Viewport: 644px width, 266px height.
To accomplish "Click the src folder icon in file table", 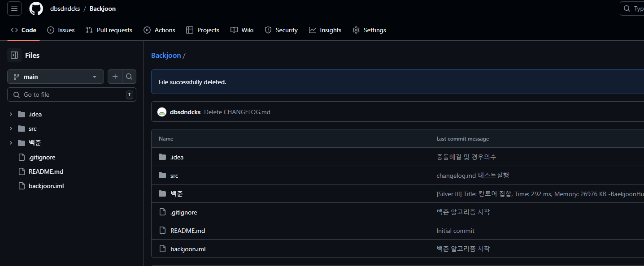I will pyautogui.click(x=162, y=176).
